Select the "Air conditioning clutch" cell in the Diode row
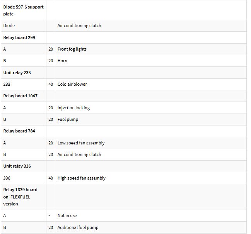This screenshot has height=234, width=251. point(79,25)
